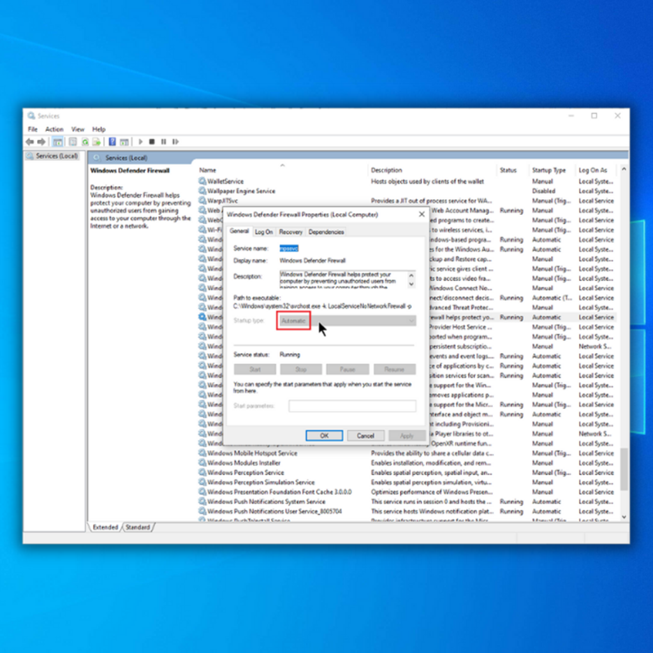Select the Windows Modules Installer icon
653x653 pixels.
[x=202, y=463]
